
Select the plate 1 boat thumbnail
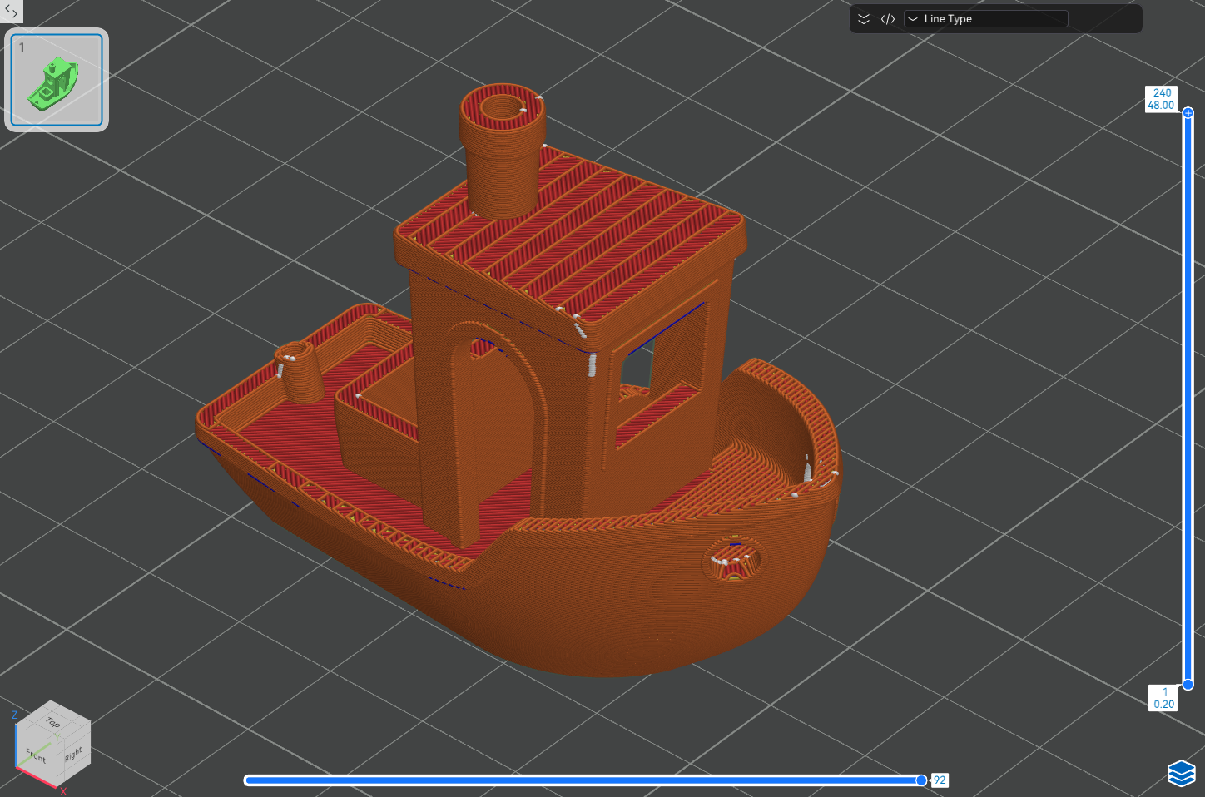coord(57,80)
